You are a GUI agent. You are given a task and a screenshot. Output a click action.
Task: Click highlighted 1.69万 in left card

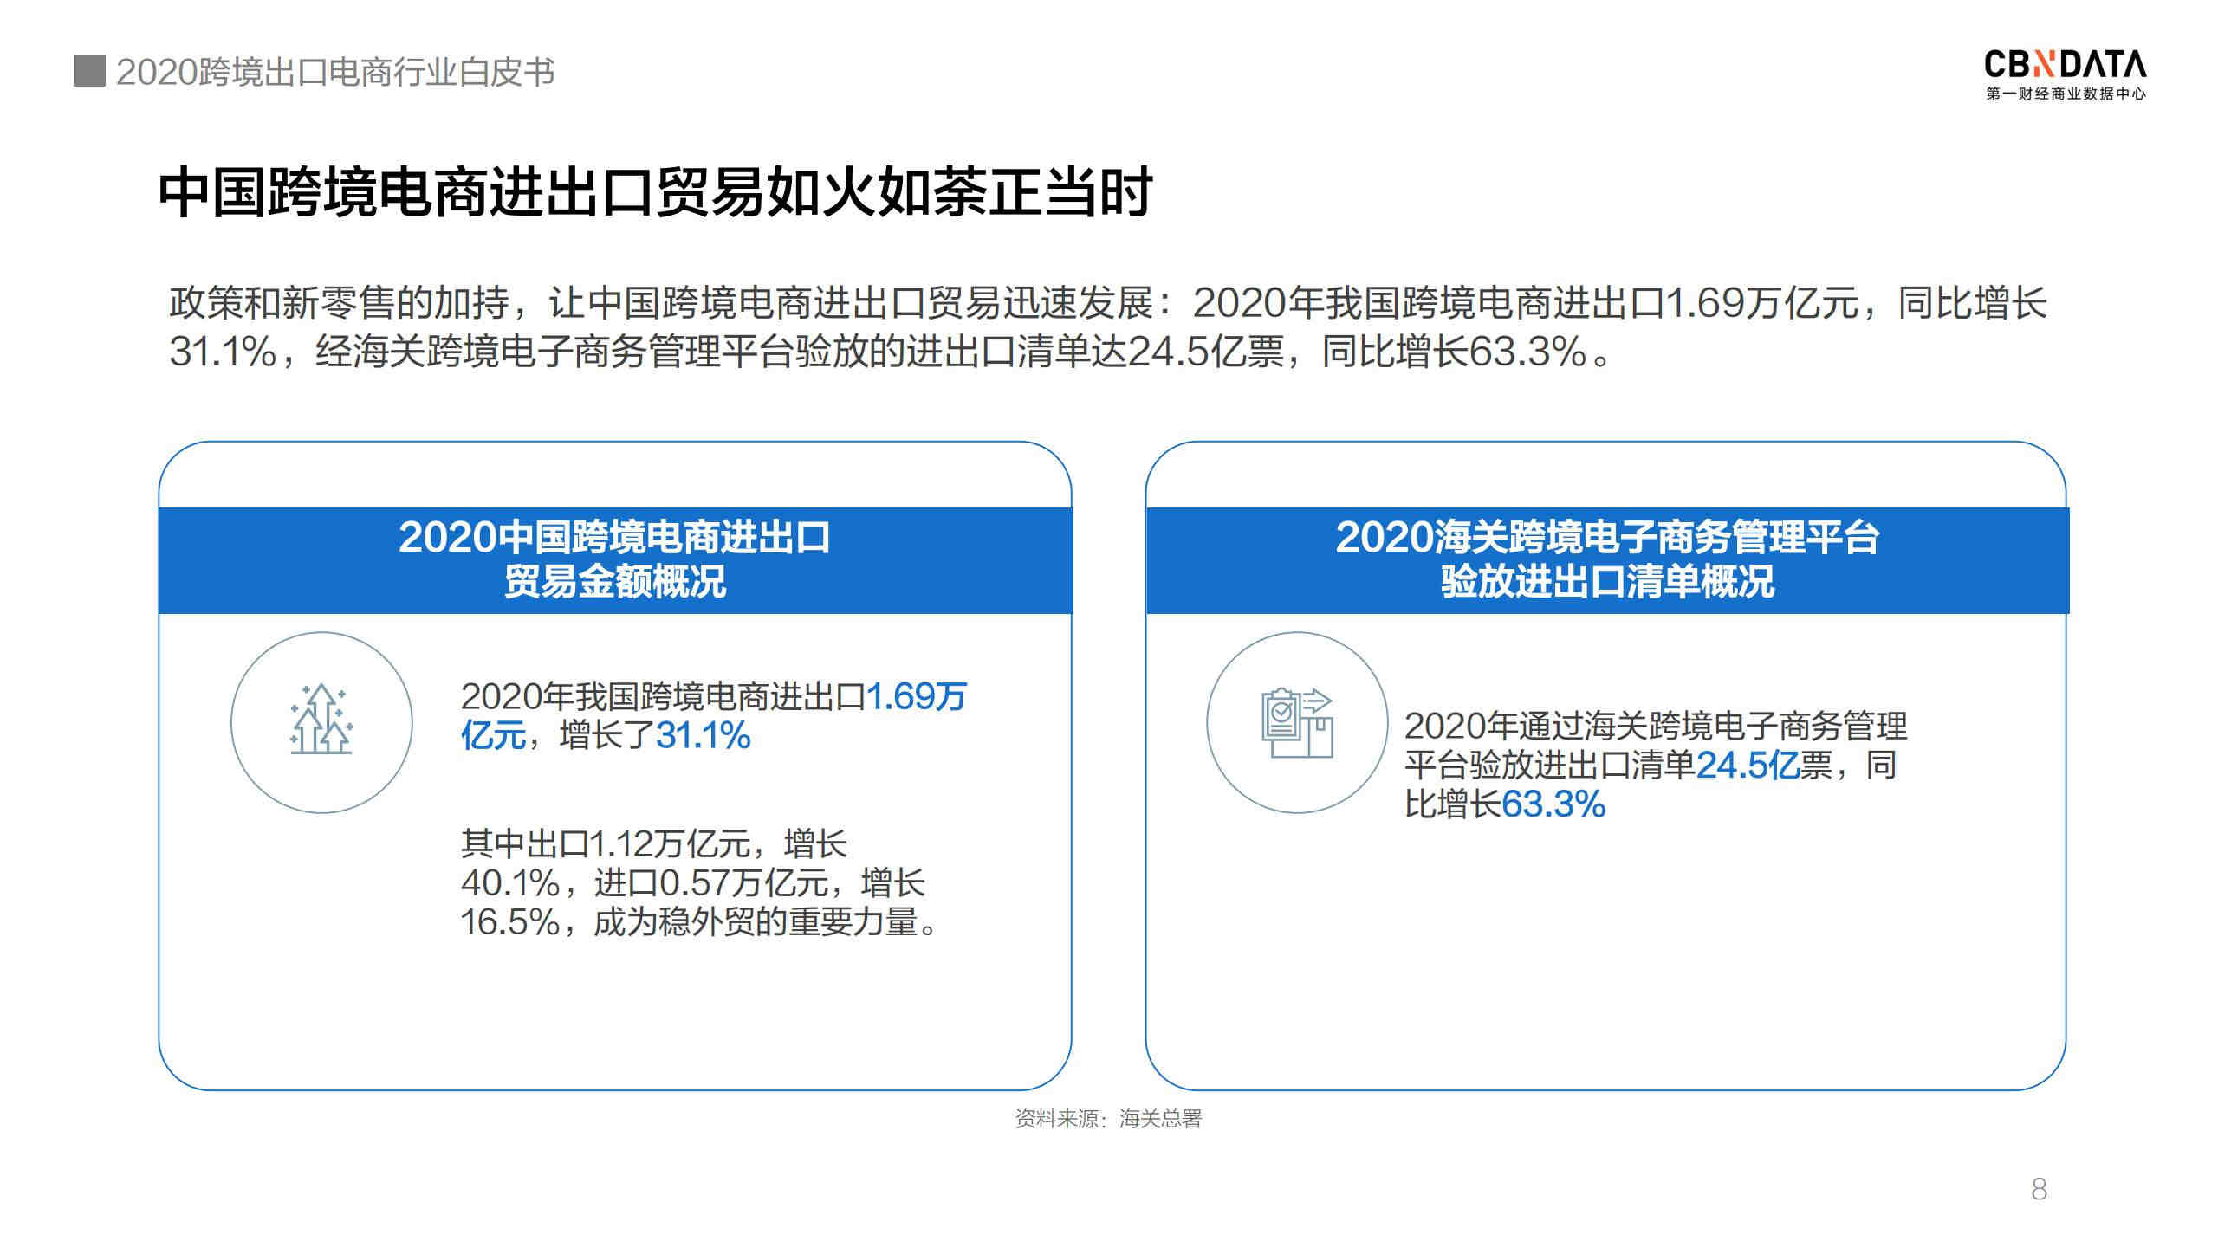pyautogui.click(x=917, y=696)
